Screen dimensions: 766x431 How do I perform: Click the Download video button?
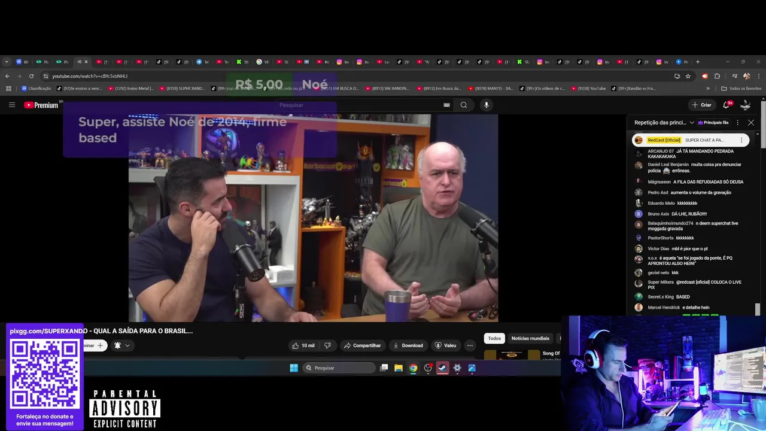pos(408,345)
